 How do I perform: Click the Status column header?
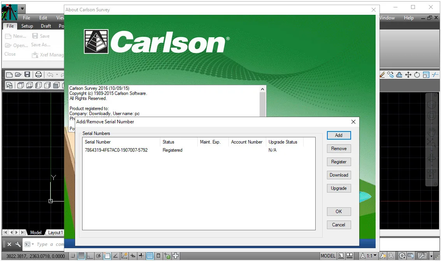179,142
